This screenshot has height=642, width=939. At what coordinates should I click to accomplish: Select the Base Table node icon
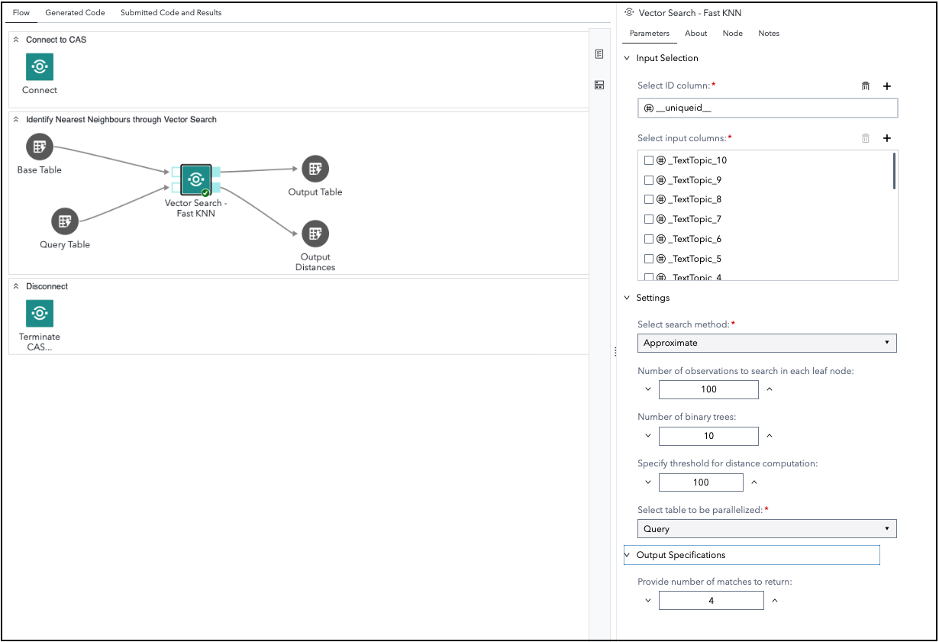[x=40, y=147]
